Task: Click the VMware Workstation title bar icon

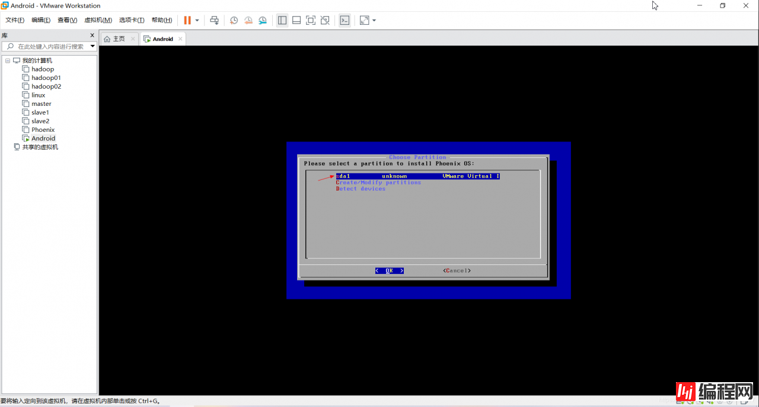Action: pyautogui.click(x=5, y=5)
